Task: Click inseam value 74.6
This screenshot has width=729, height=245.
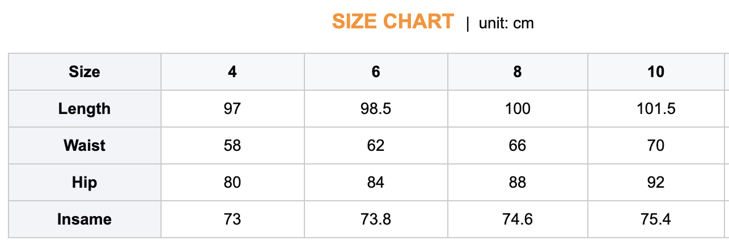Action: pos(518,219)
